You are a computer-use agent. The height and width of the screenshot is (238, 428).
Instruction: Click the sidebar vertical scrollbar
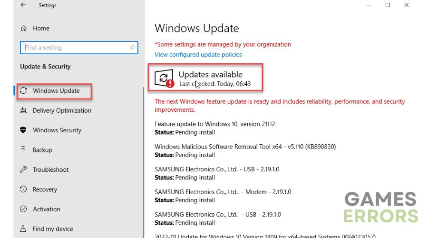(144, 163)
